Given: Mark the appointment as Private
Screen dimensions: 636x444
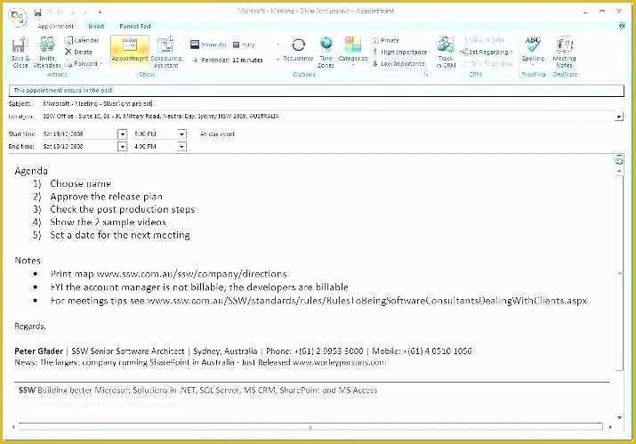Looking at the screenshot, I should click(386, 40).
